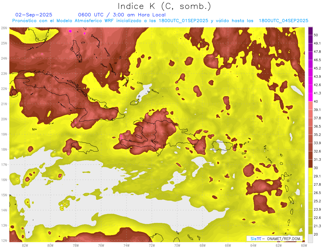Image resolution: width=323 pixels, height=249 pixels.
Task: Click the colorbar label '39.1'
Action: coord(317,110)
